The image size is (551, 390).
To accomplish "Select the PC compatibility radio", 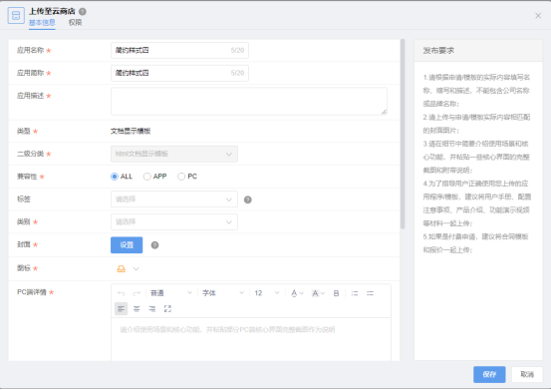I will tap(181, 177).
